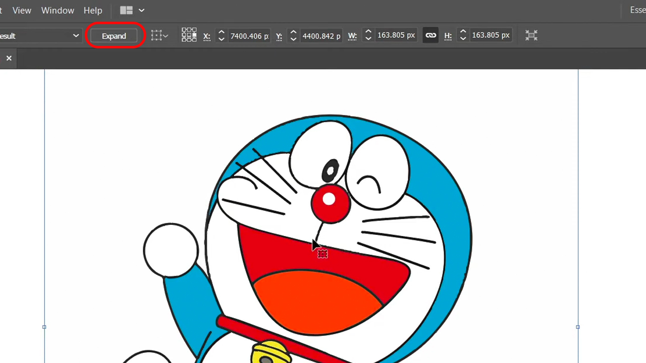Click the isolate selected object icon
Viewport: 646px width, 363px height.
pos(531,35)
